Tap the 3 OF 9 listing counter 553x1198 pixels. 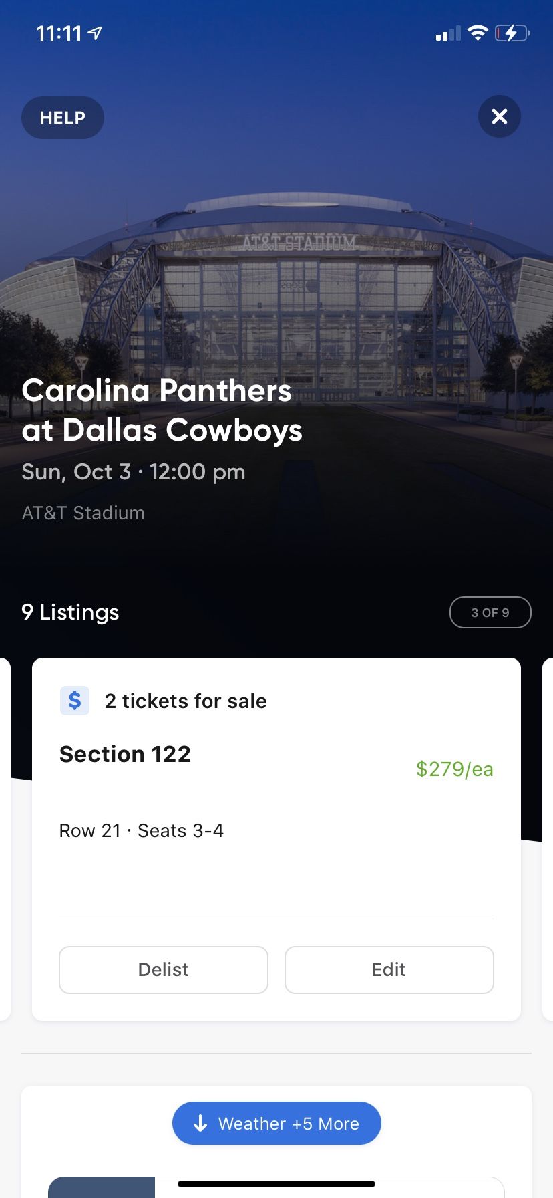point(490,612)
